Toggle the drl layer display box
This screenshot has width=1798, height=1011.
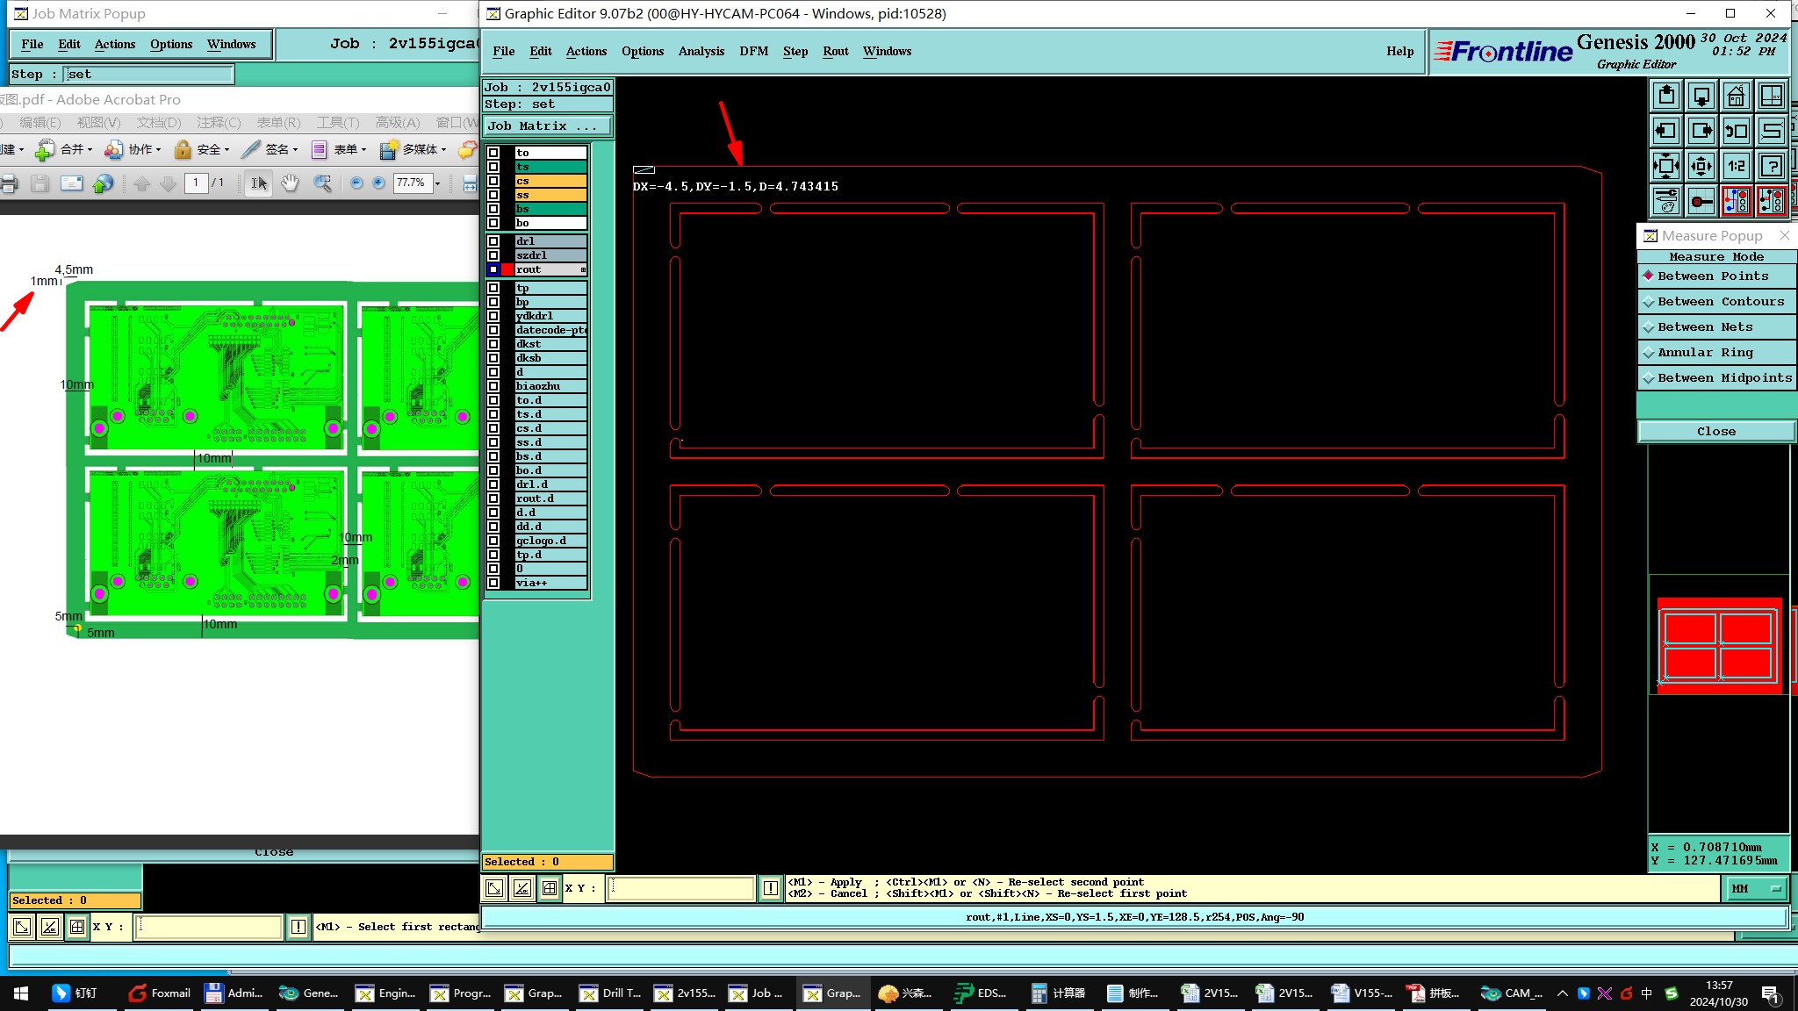point(493,241)
